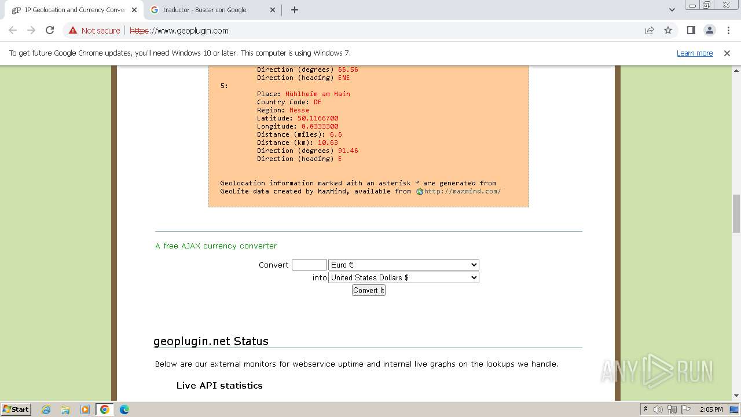Screen dimensions: 741x417
Task: Expand the Euro € currency dropdown
Action: 403,265
